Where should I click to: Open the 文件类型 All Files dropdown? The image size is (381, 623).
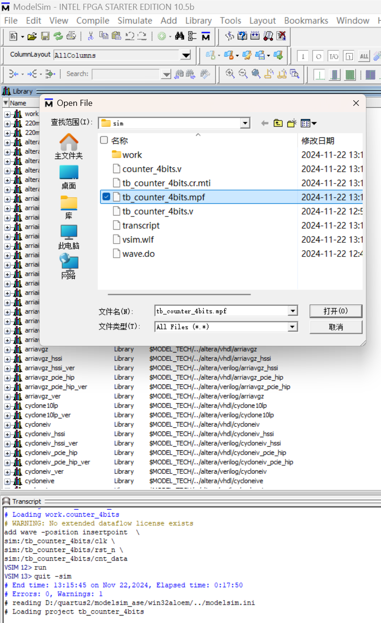click(x=293, y=327)
